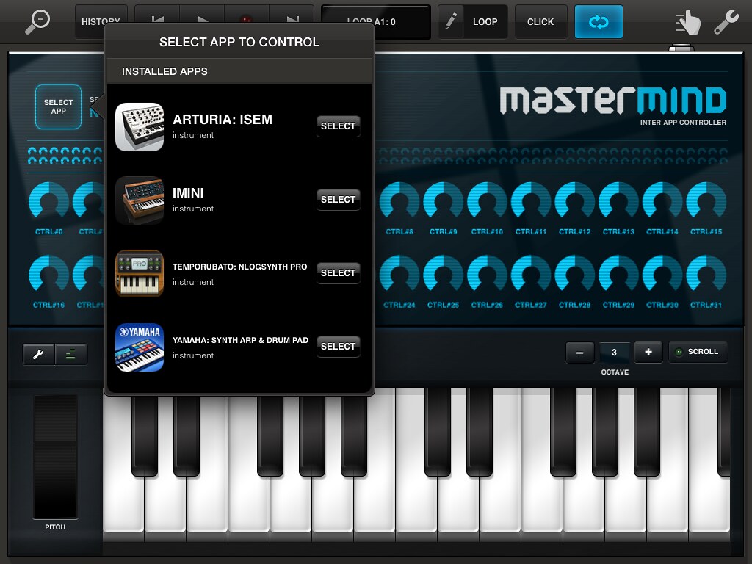
Task: Increase octave with the plus button
Action: pyautogui.click(x=648, y=352)
